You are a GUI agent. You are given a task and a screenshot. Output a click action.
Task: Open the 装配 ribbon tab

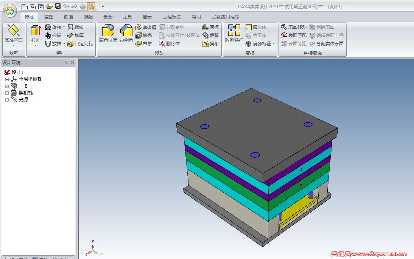click(88, 17)
